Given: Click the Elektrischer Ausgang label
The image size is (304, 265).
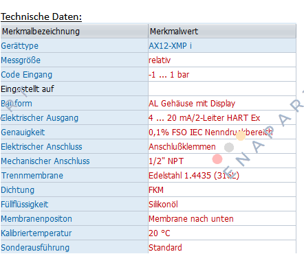Looking at the screenshot, I should point(40,118).
